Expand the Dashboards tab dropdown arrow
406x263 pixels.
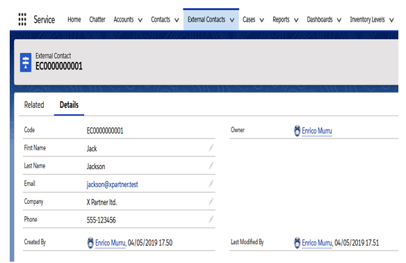(x=339, y=20)
